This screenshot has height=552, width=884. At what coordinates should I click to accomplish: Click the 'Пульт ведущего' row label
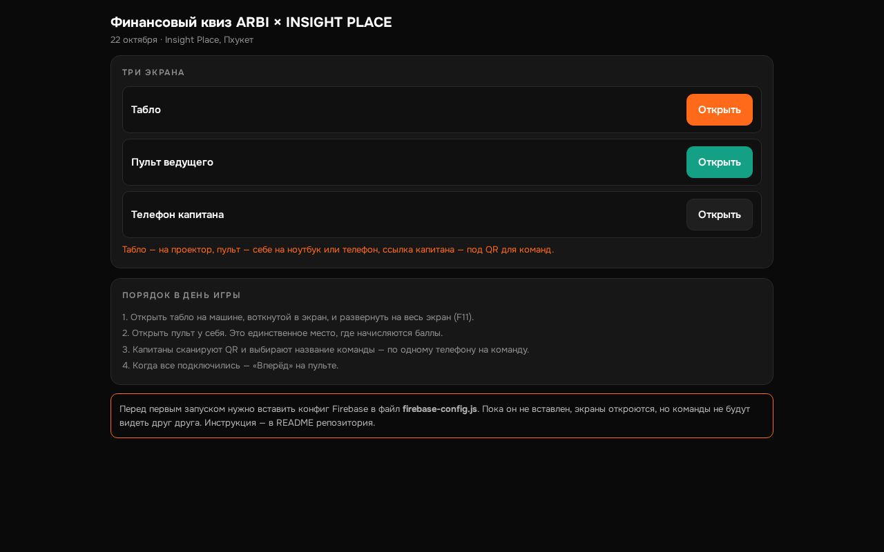[172, 162]
